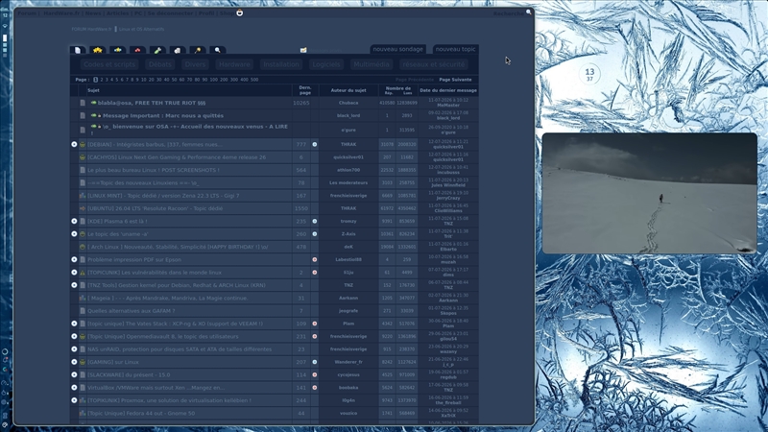This screenshot has width=768, height=432.
Task: Click the blue flag on DEBIAN topic row
Action: [315, 145]
